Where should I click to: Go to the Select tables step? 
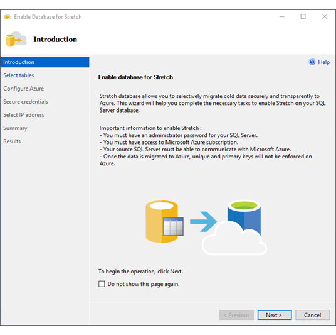19,75
